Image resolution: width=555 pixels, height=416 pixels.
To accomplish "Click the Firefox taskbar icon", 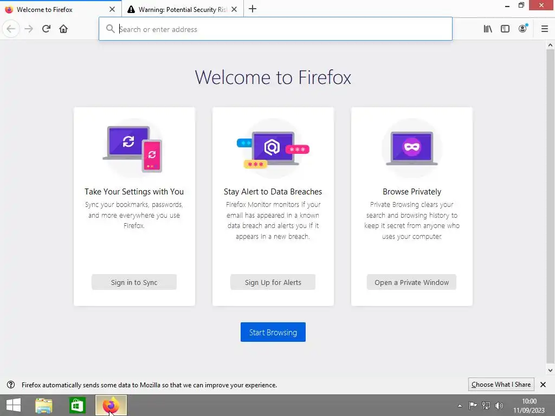I will [x=111, y=405].
